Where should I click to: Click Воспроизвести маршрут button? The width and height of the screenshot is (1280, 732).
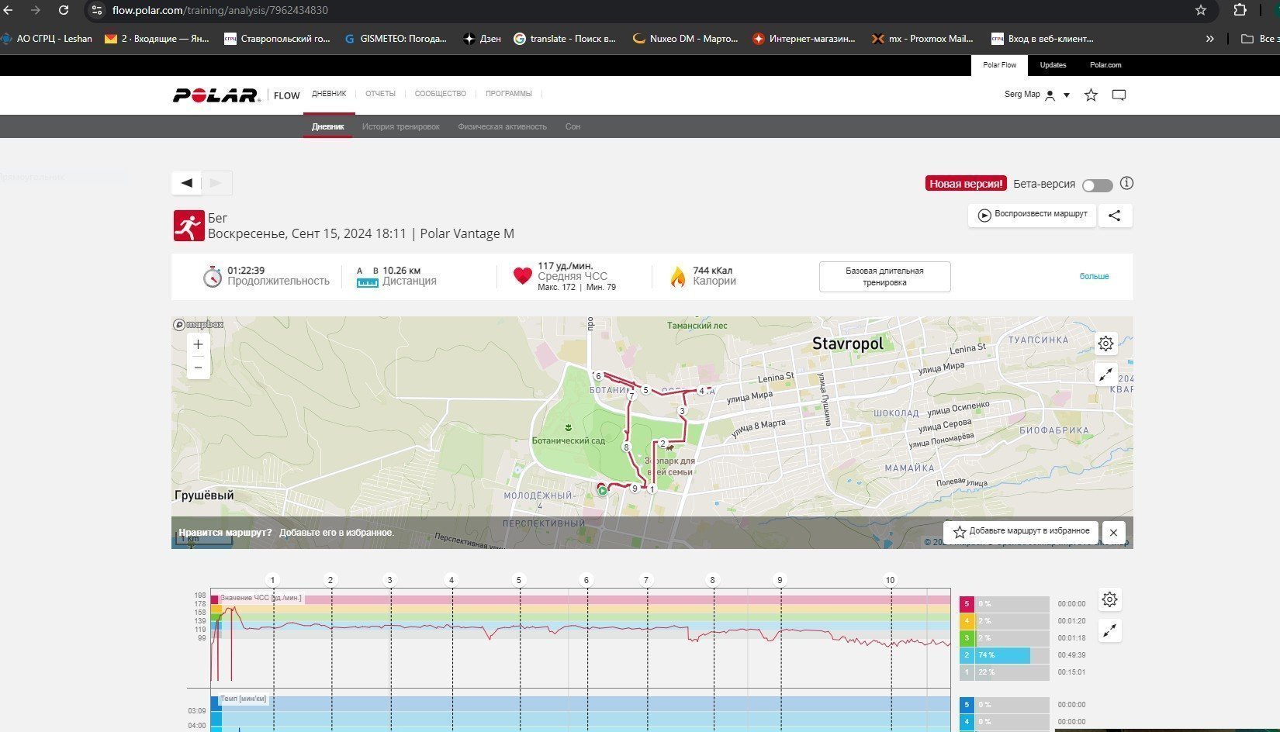[1032, 215]
